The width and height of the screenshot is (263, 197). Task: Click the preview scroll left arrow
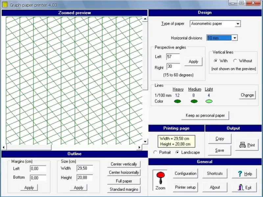tap(4, 147)
